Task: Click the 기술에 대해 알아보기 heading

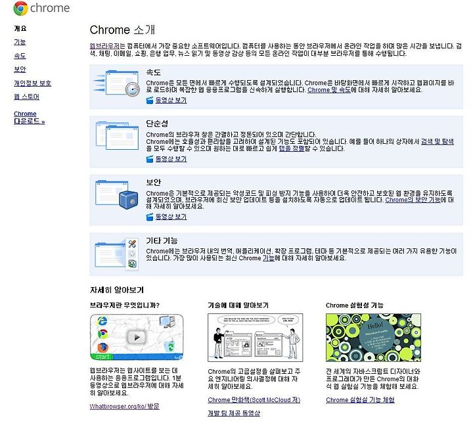Action: tap(238, 305)
